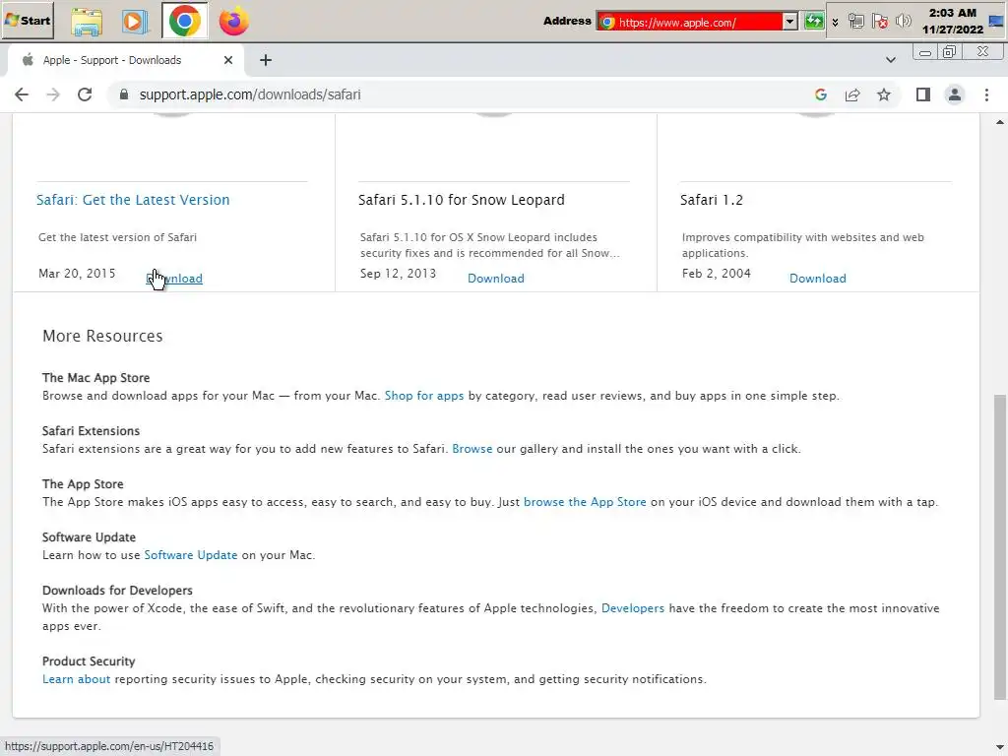This screenshot has height=756, width=1008.
Task: Click the show desktop icon
Action: [997, 22]
